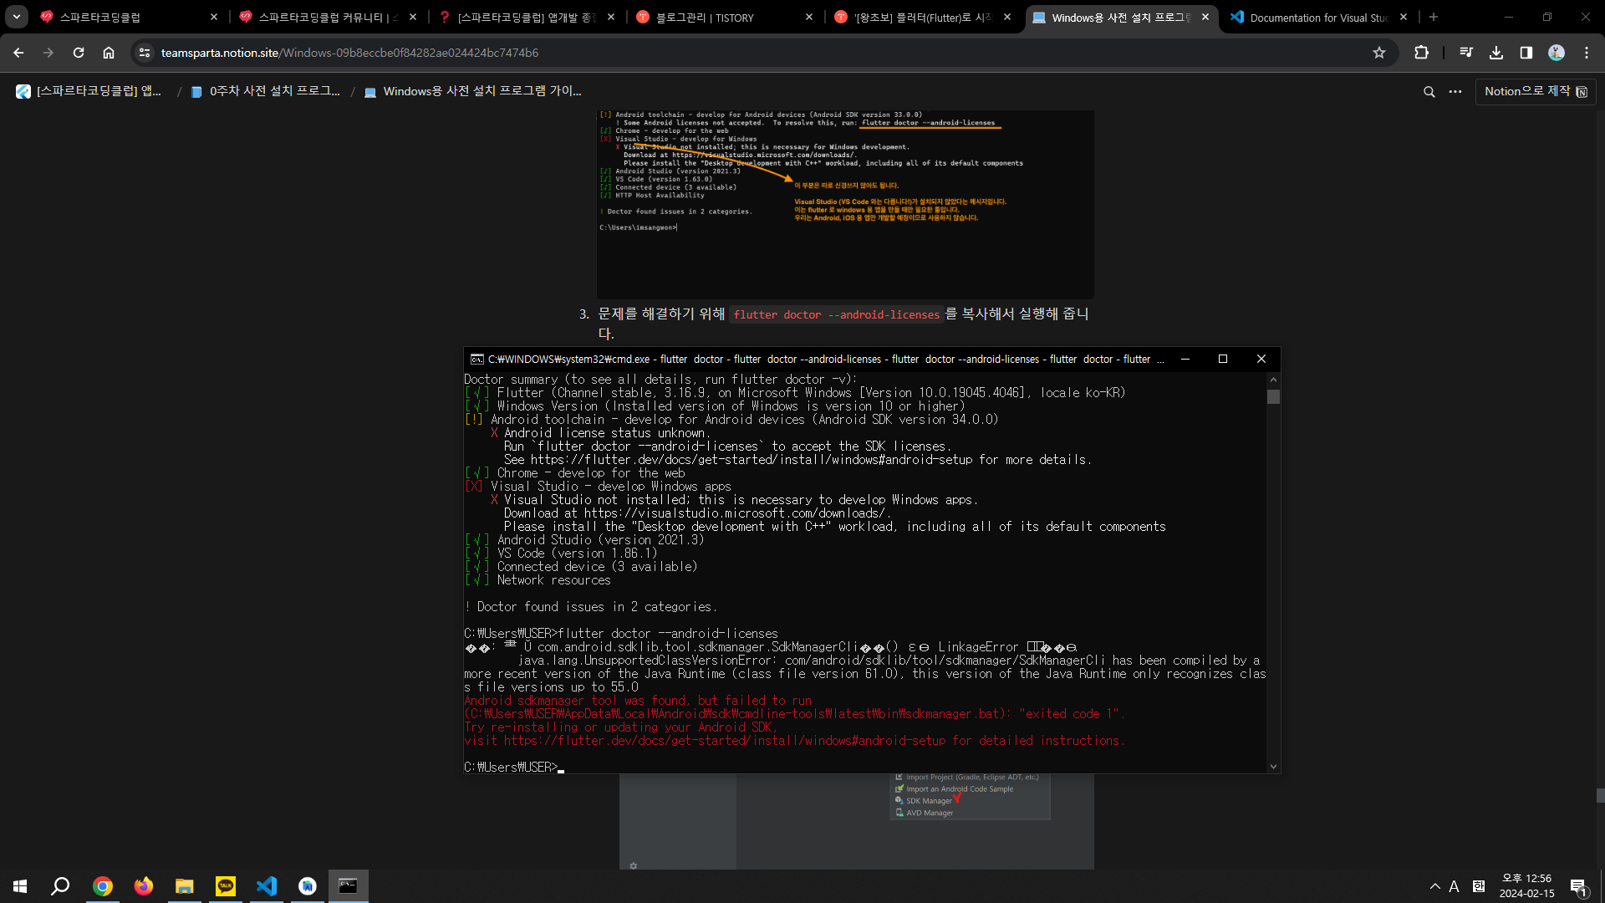Screen dimensions: 1605x903
Task: View site information for teamsparta.notion.site
Action: tap(145, 53)
